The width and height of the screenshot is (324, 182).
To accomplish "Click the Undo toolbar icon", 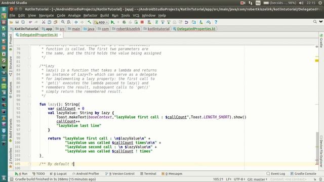I will (x=30, y=22).
